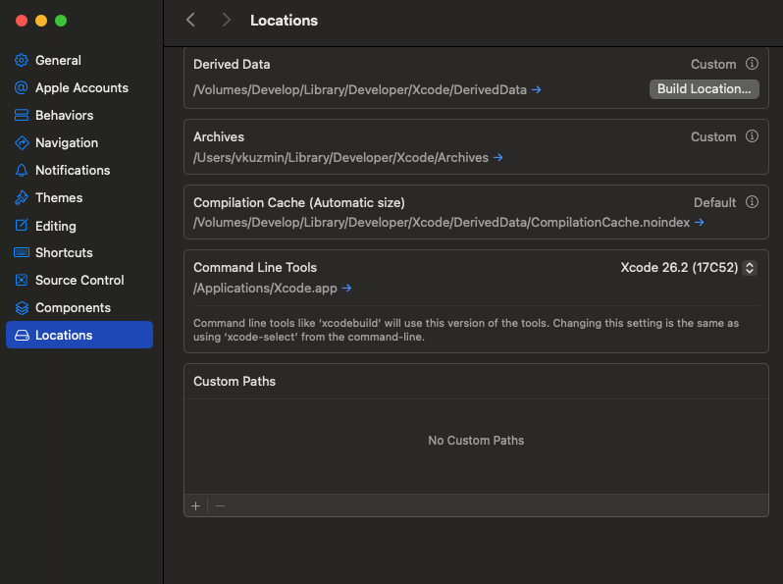Viewport: 783px width, 584px height.
Task: Reveal Archives folder with arrow icon
Action: pyautogui.click(x=497, y=158)
